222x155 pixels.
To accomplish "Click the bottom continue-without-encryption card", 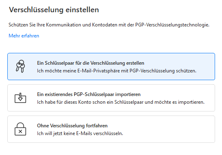I will pyautogui.click(x=111, y=129).
